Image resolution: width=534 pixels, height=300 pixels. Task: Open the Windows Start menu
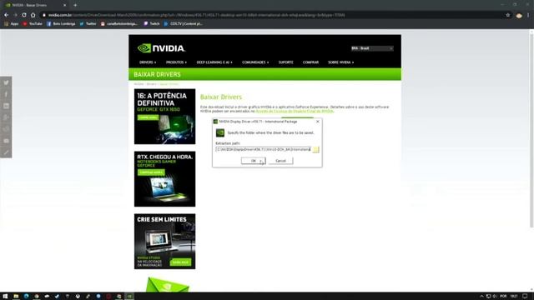click(x=5, y=297)
